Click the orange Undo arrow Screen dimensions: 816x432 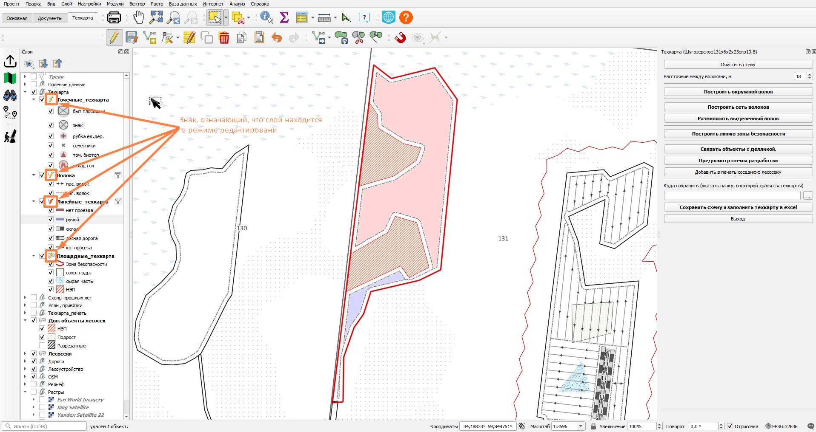click(277, 38)
